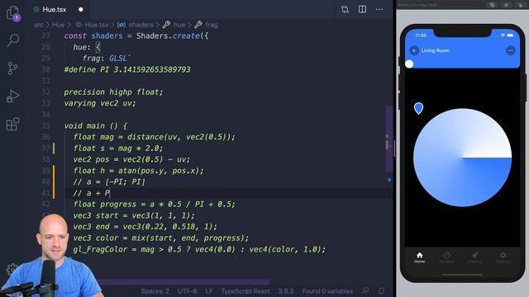This screenshot has height=297, width=529.
Task: Click 'float s = mag * 2.0;' line
Action: pos(118,148)
